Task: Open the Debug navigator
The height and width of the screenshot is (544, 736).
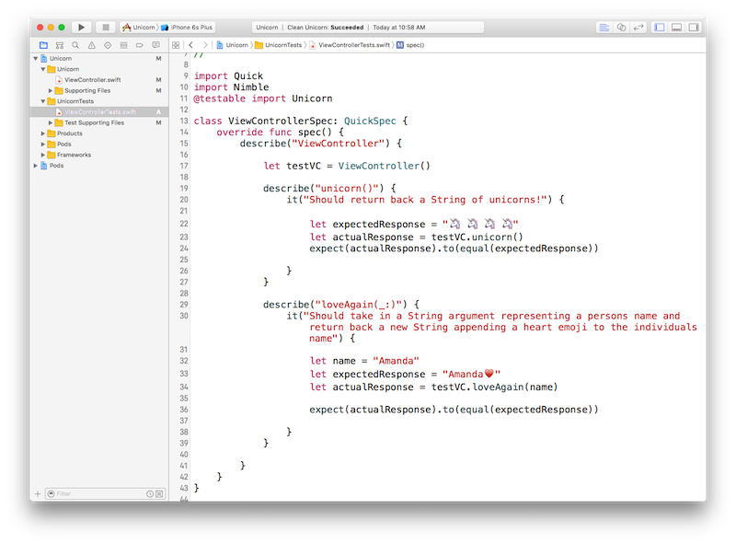Action: click(x=123, y=45)
